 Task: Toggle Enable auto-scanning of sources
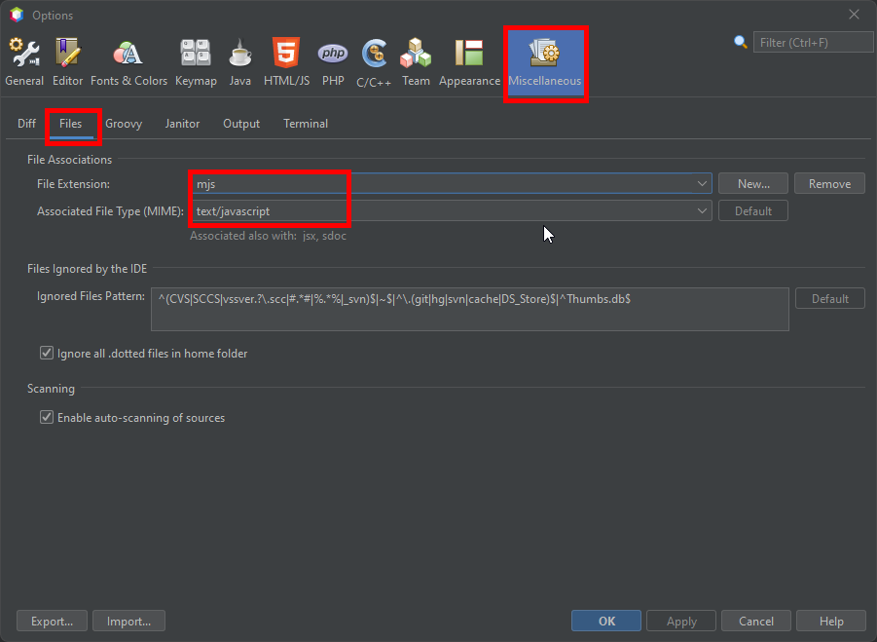pyautogui.click(x=47, y=418)
